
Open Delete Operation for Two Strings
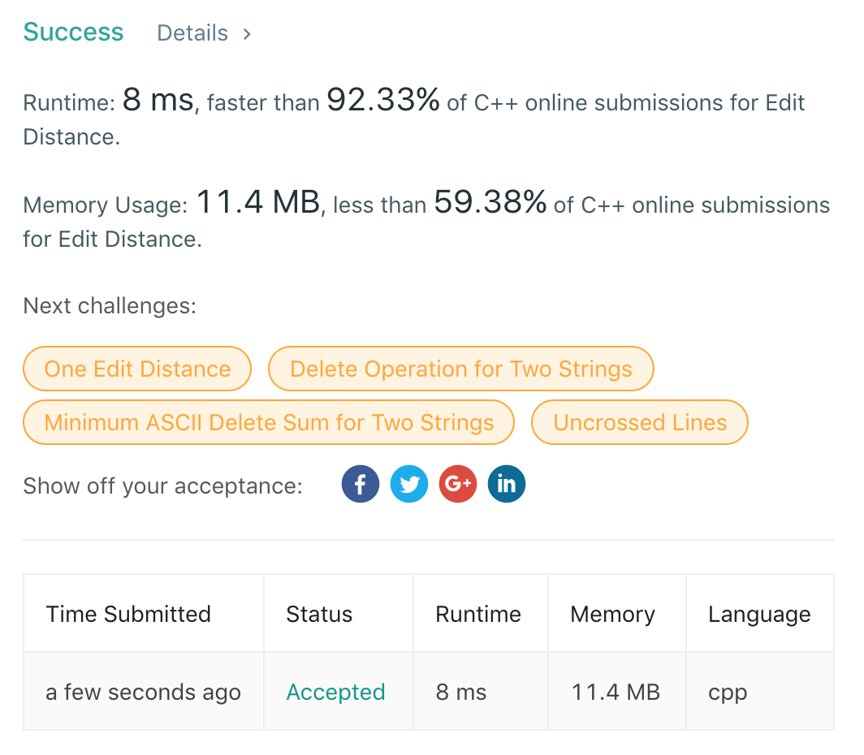point(460,369)
